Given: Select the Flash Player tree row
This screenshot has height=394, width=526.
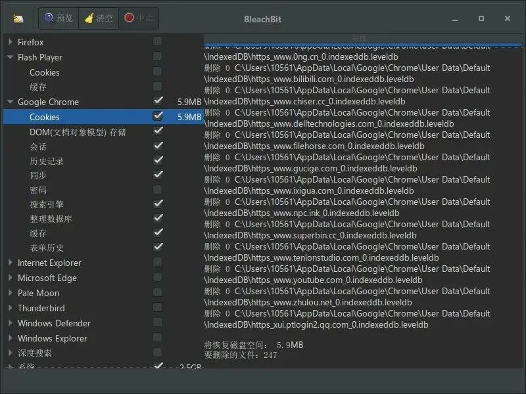Looking at the screenshot, I should [103, 57].
